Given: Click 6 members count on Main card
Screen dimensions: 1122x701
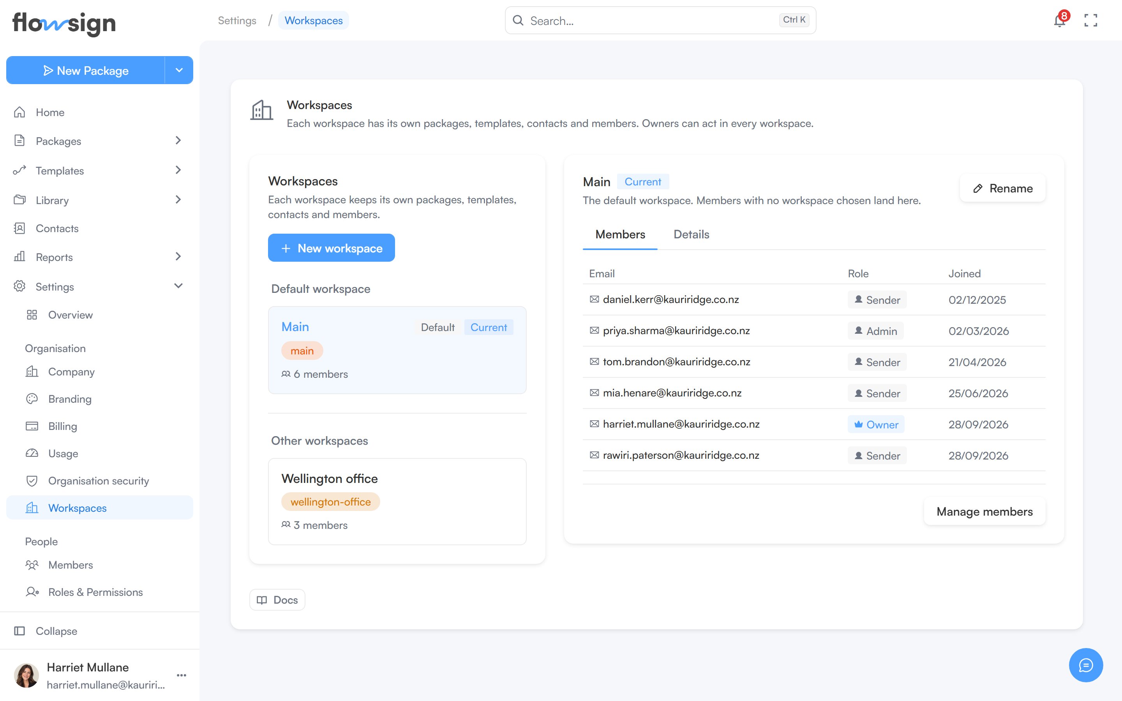Looking at the screenshot, I should tap(315, 374).
